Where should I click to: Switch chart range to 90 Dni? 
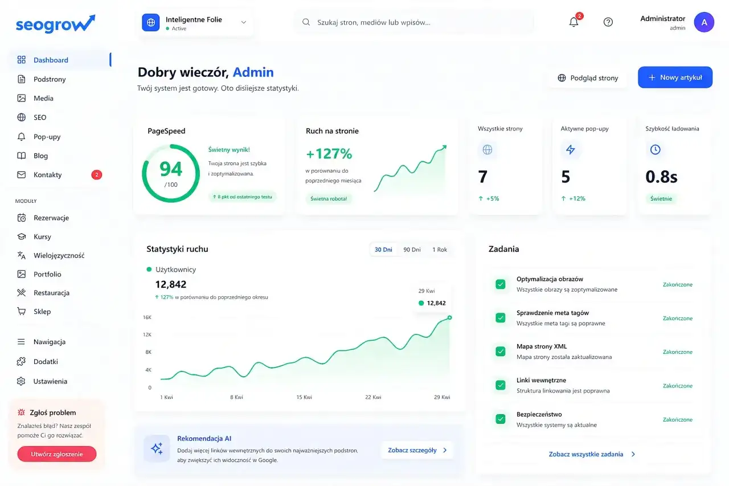412,250
